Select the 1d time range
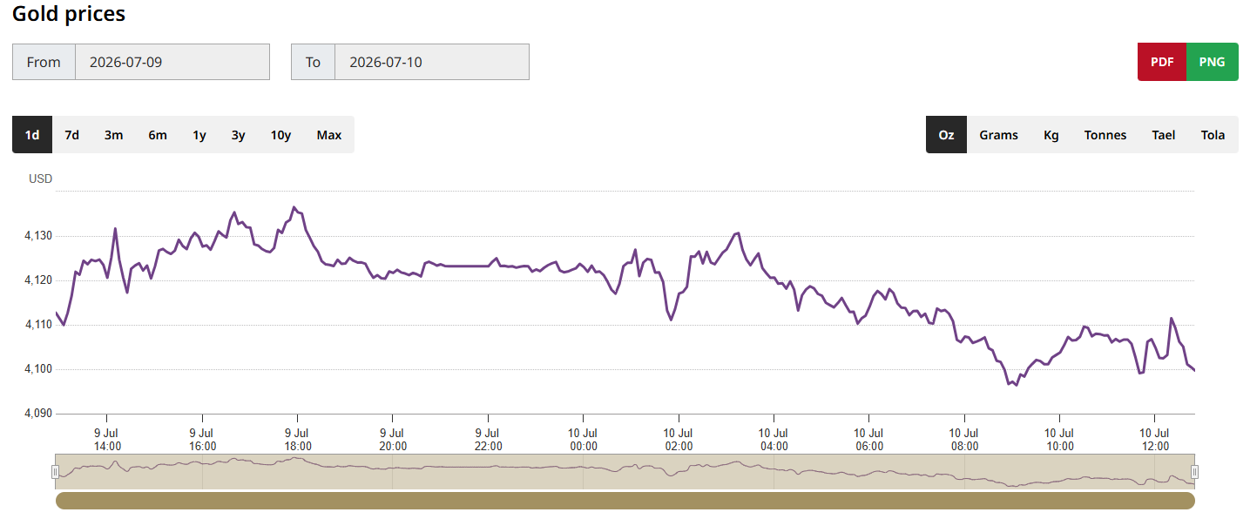1250x519 pixels. [x=32, y=135]
